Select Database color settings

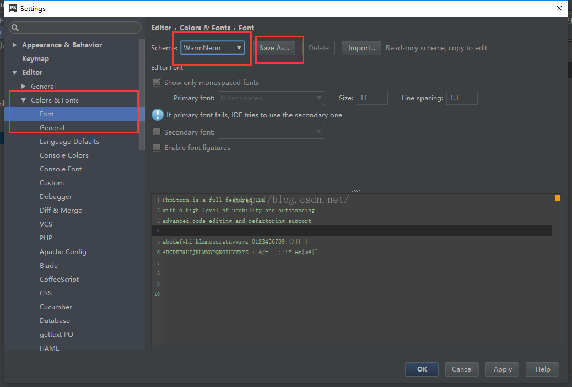point(55,321)
